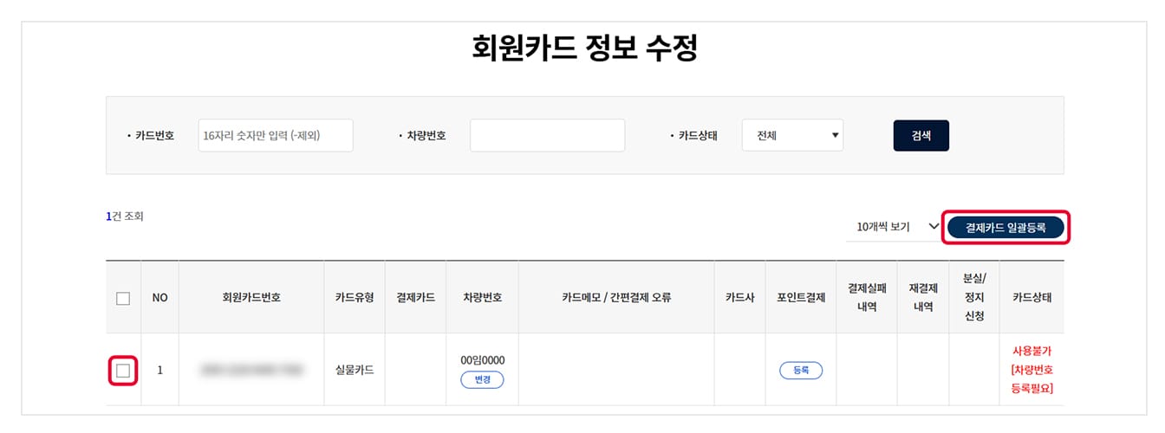The width and height of the screenshot is (1165, 433).
Task: Click the 분실/정지 신청 column header
Action: pyautogui.click(x=974, y=298)
